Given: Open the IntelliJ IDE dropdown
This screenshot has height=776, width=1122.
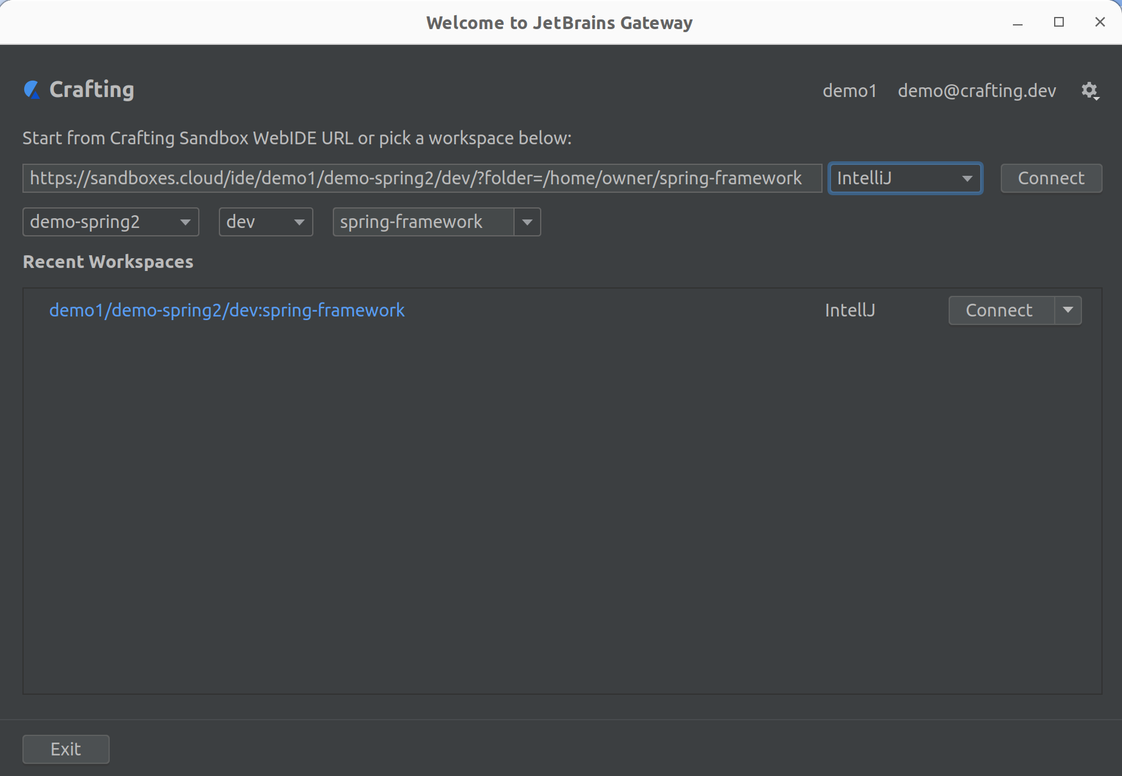Looking at the screenshot, I should tap(906, 178).
